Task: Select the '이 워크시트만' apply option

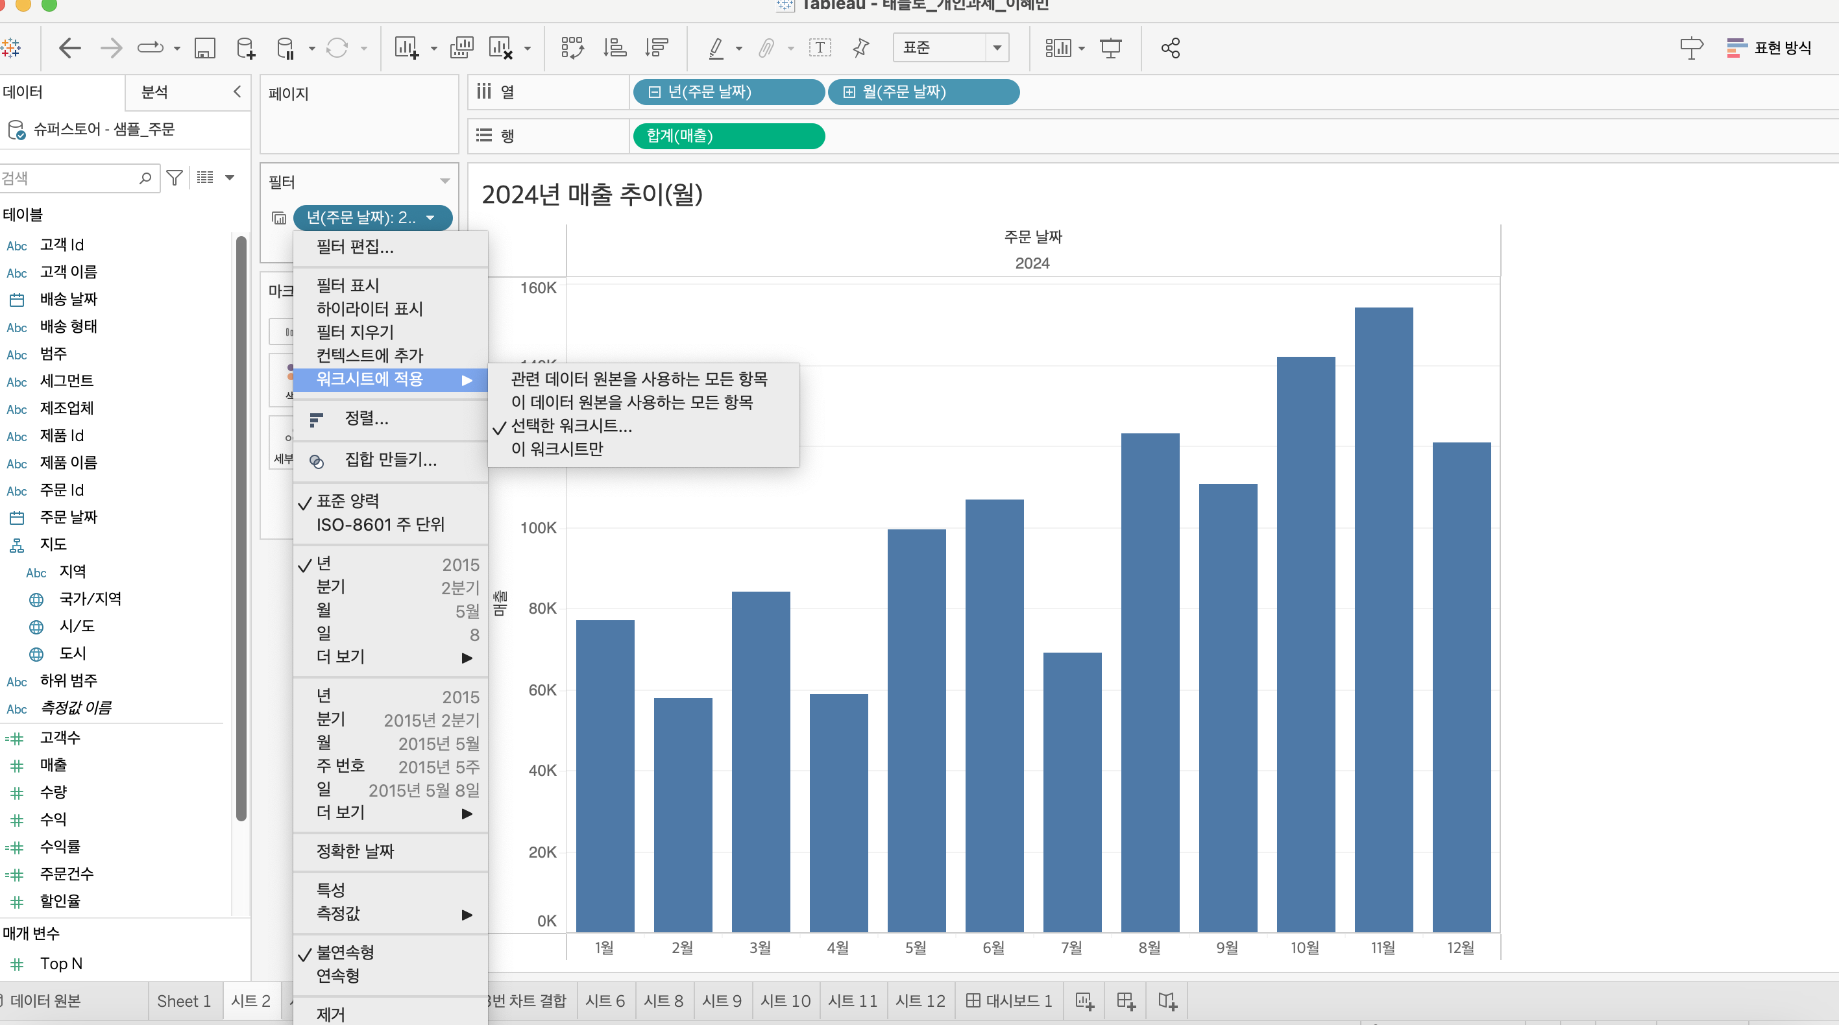Action: (557, 449)
